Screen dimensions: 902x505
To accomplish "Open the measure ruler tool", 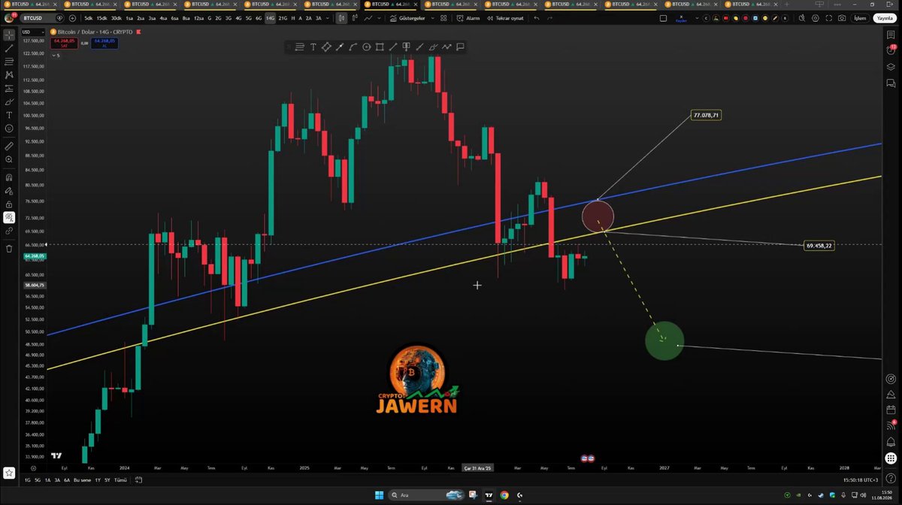I will pyautogui.click(x=9, y=147).
